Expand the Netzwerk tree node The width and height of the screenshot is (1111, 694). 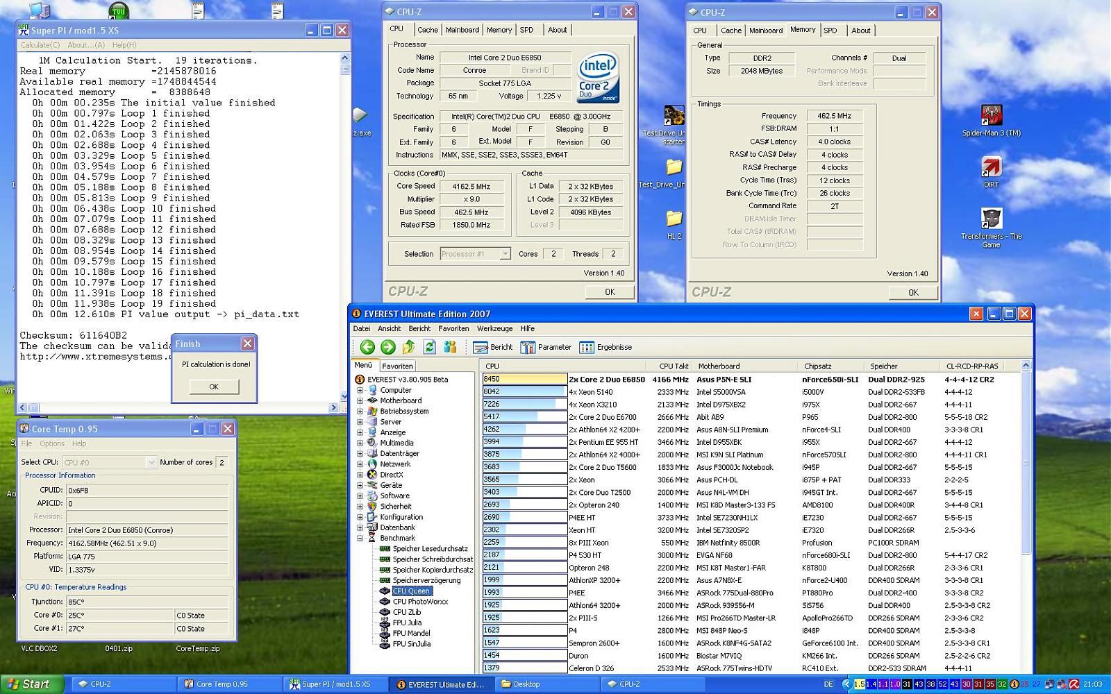(x=360, y=464)
